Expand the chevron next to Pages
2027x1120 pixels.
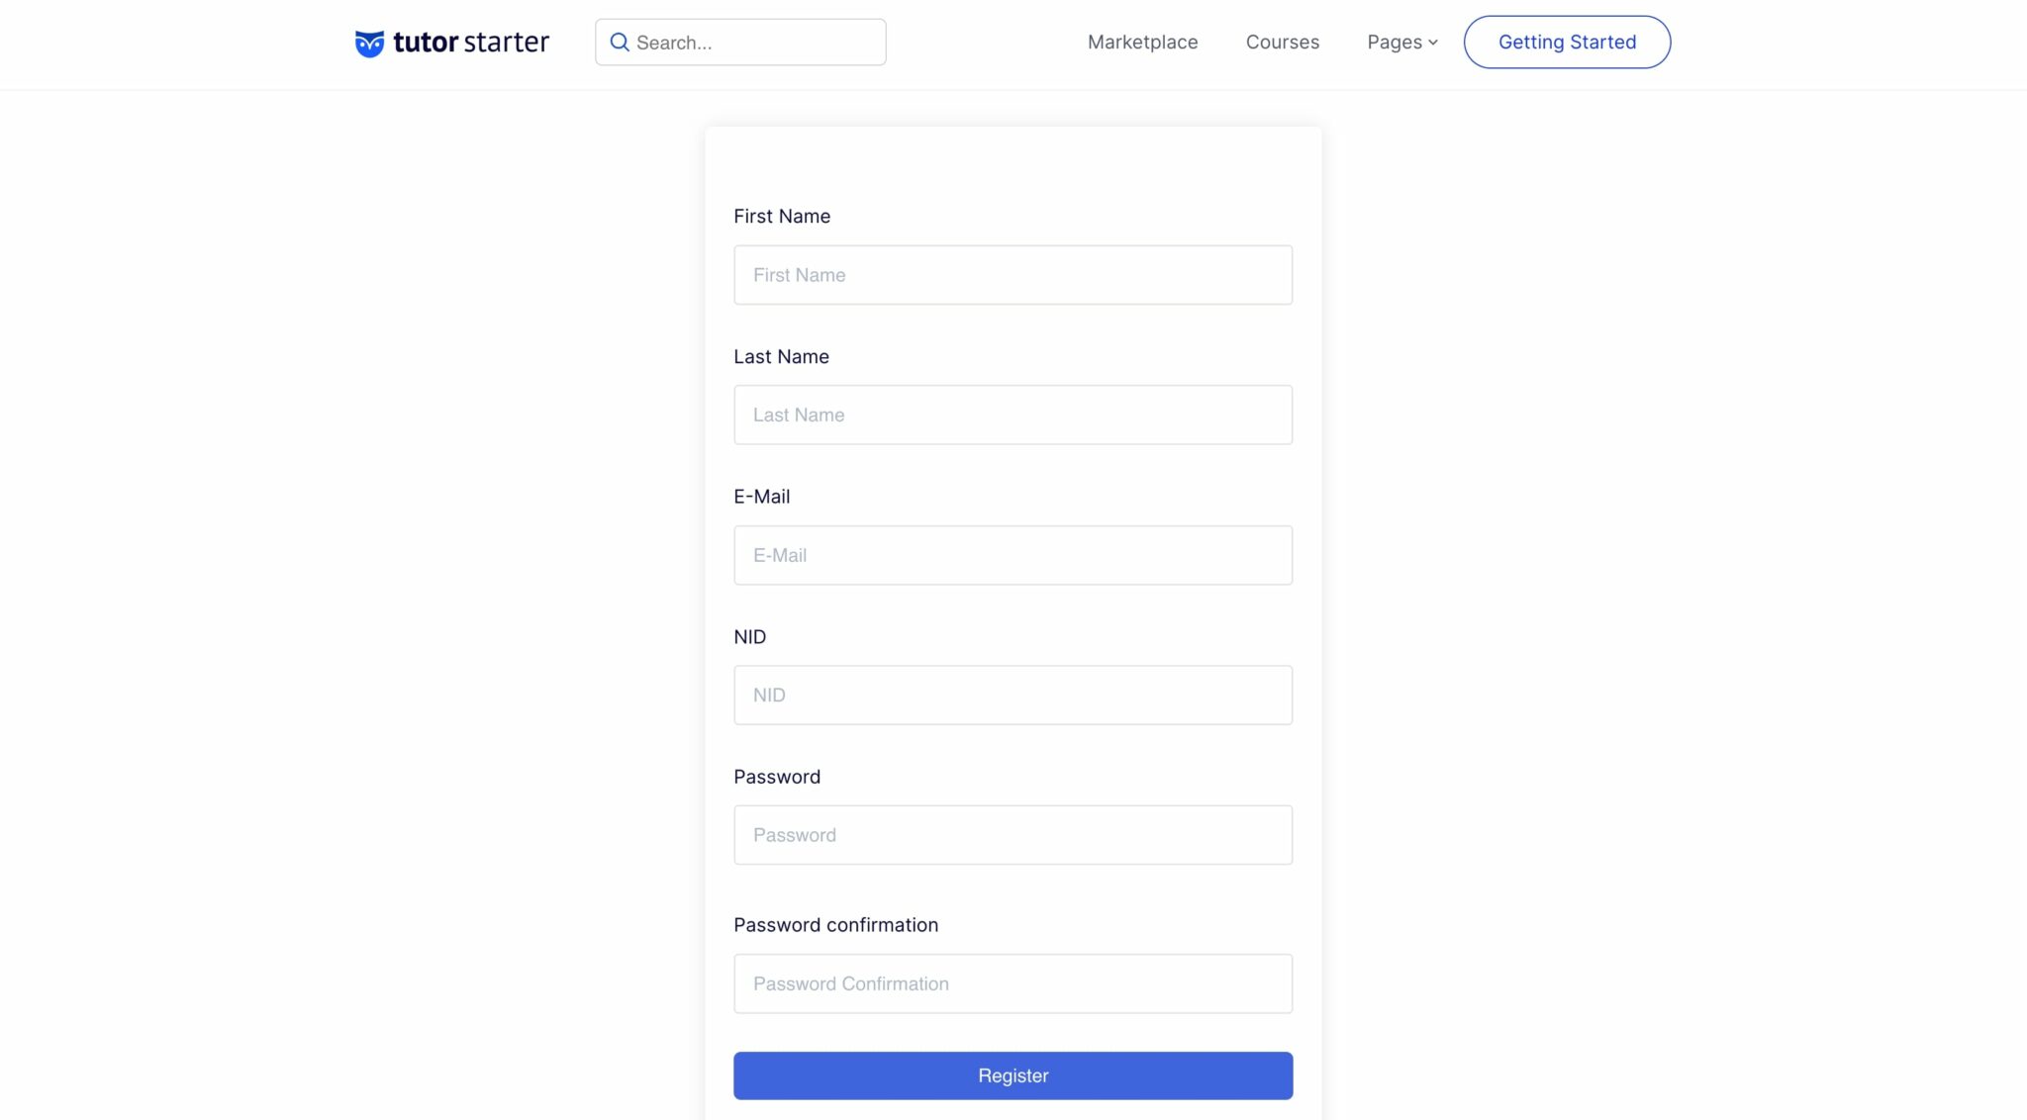(1432, 43)
